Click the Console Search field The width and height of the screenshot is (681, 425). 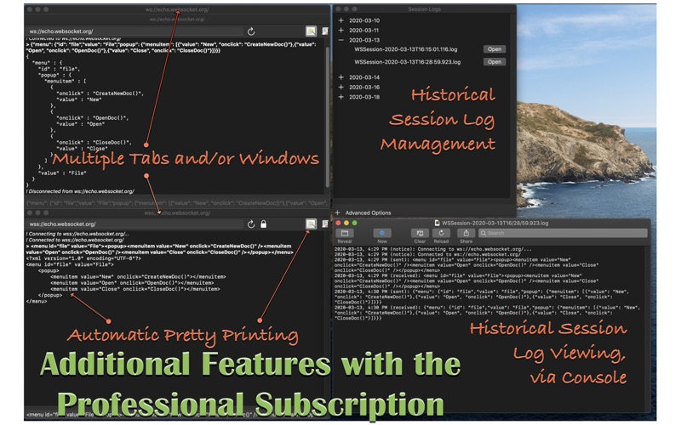click(563, 233)
